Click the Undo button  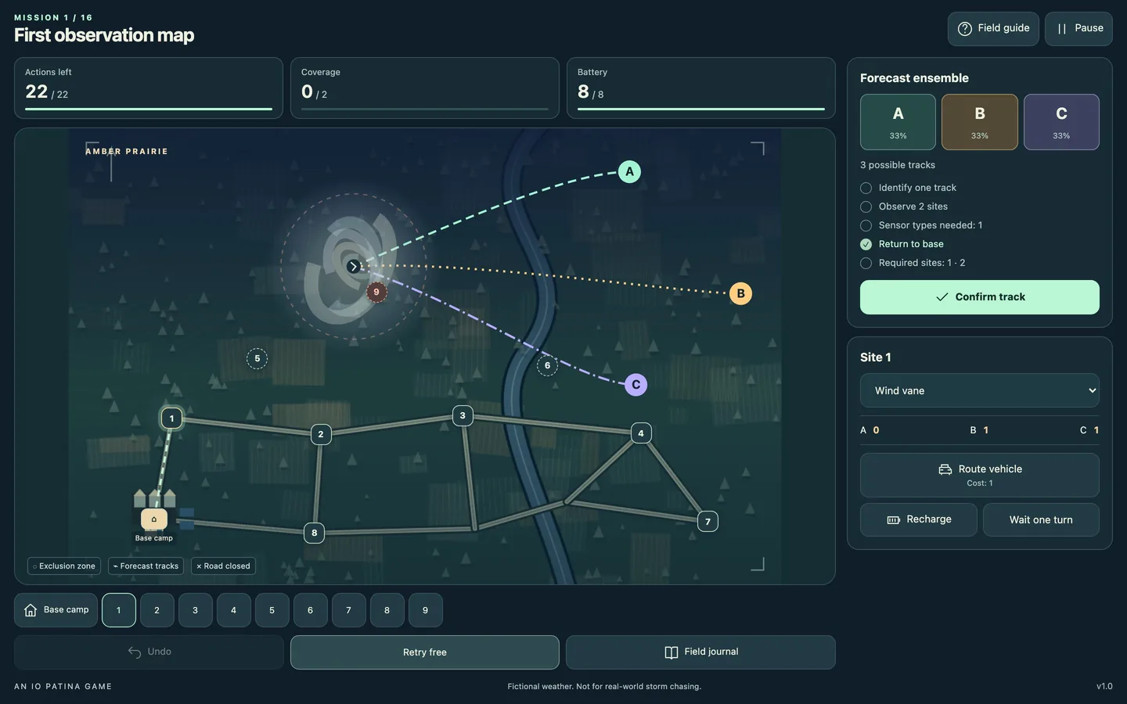149,652
